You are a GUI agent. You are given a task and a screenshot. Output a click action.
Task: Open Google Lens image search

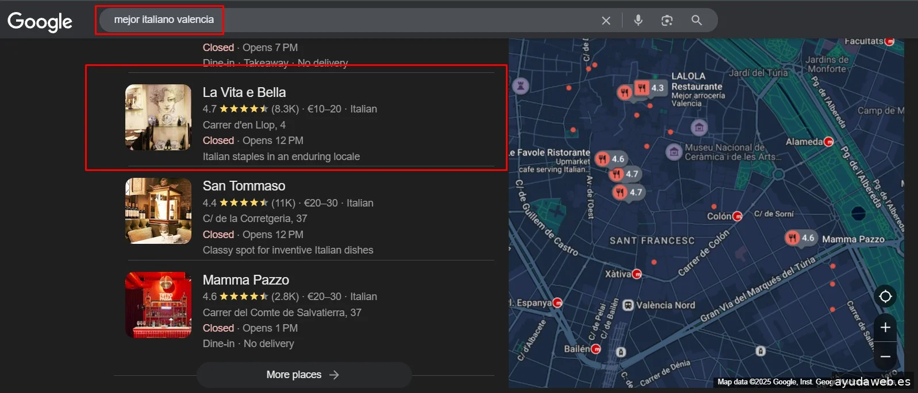[667, 21]
